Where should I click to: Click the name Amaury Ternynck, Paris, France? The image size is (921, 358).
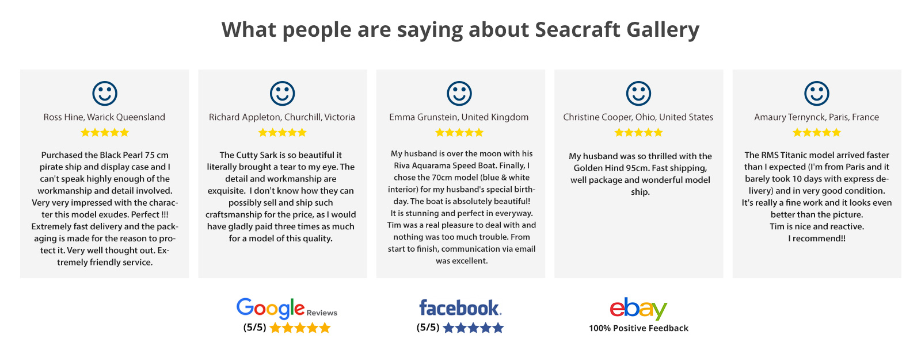click(816, 117)
